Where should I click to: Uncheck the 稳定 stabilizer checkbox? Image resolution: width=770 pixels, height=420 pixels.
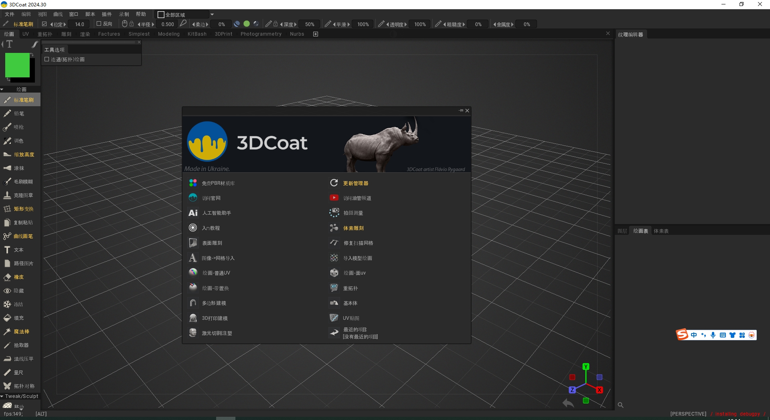[45, 24]
